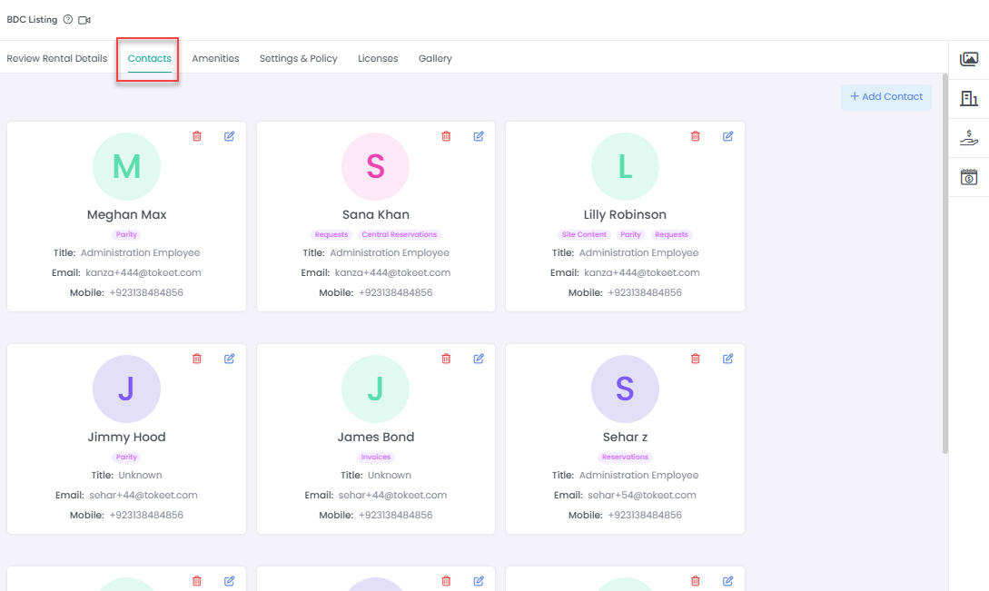
Task: Click the BDC Listing heading
Action: click(32, 20)
